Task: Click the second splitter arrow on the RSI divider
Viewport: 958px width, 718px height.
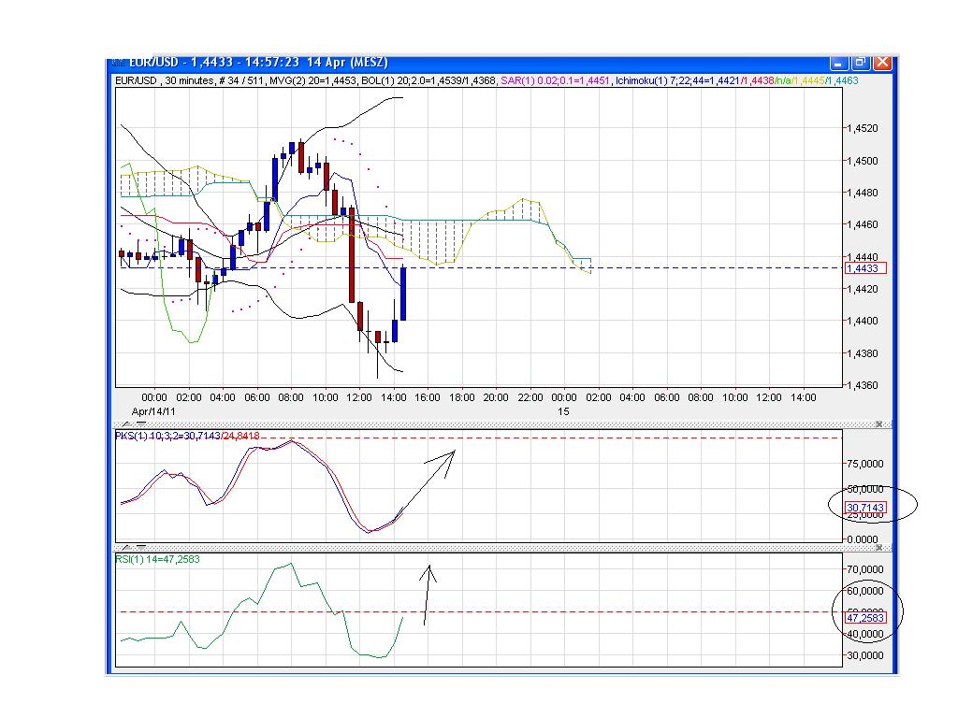Action: click(141, 548)
